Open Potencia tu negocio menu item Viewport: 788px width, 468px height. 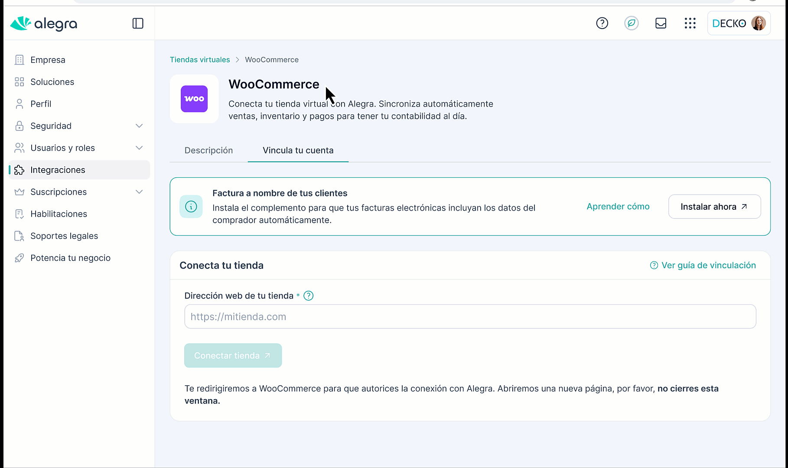coord(79,258)
